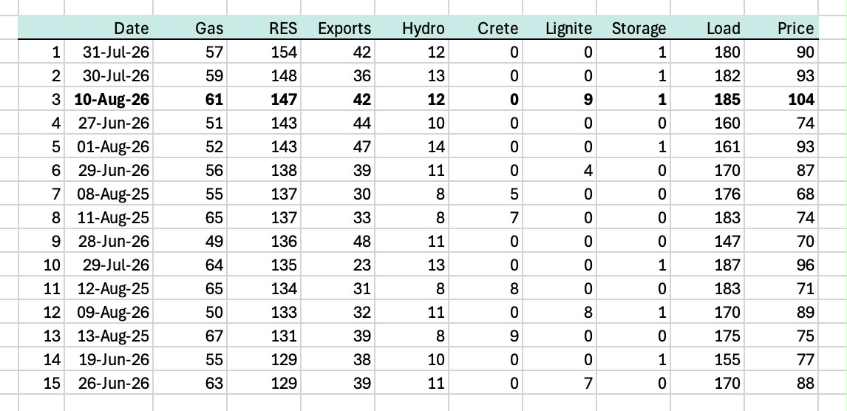Click the date cell 26-Jun-26
Viewport: 847px width, 411px height.
coord(109,384)
